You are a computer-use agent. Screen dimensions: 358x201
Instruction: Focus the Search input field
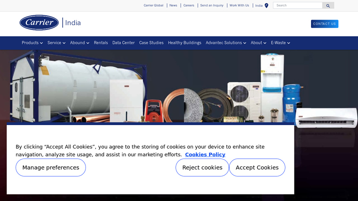(298, 5)
